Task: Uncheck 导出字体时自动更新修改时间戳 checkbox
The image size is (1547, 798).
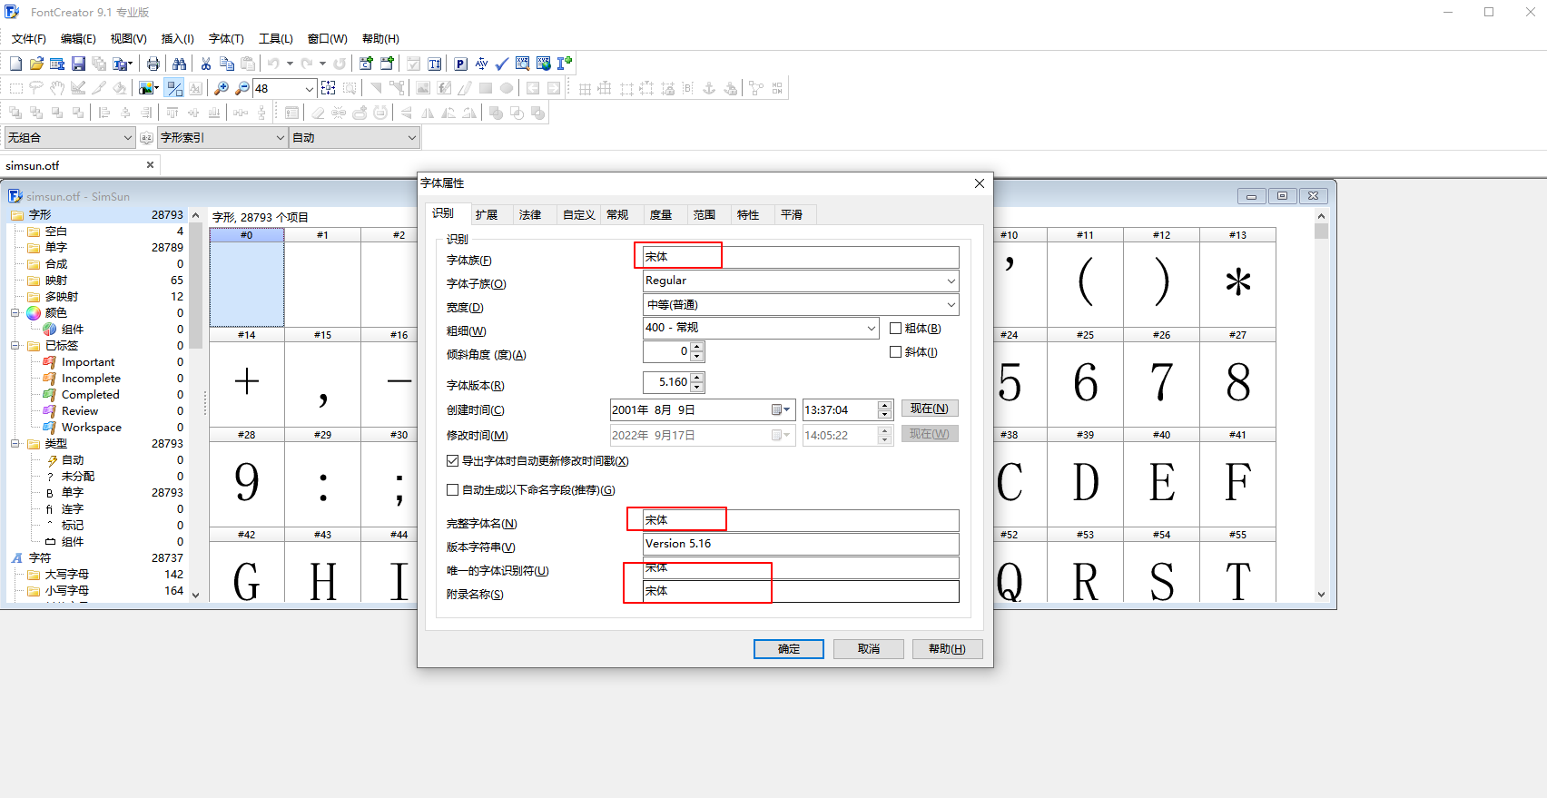Action: point(453,461)
